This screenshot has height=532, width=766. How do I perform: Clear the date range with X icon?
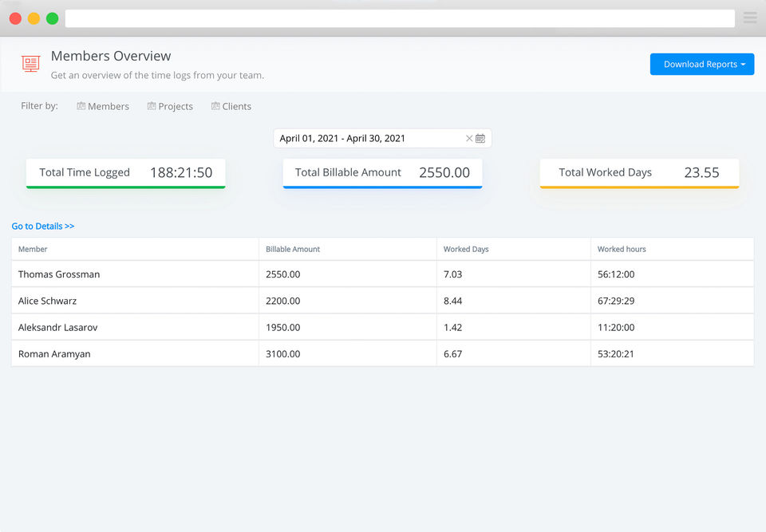click(469, 139)
